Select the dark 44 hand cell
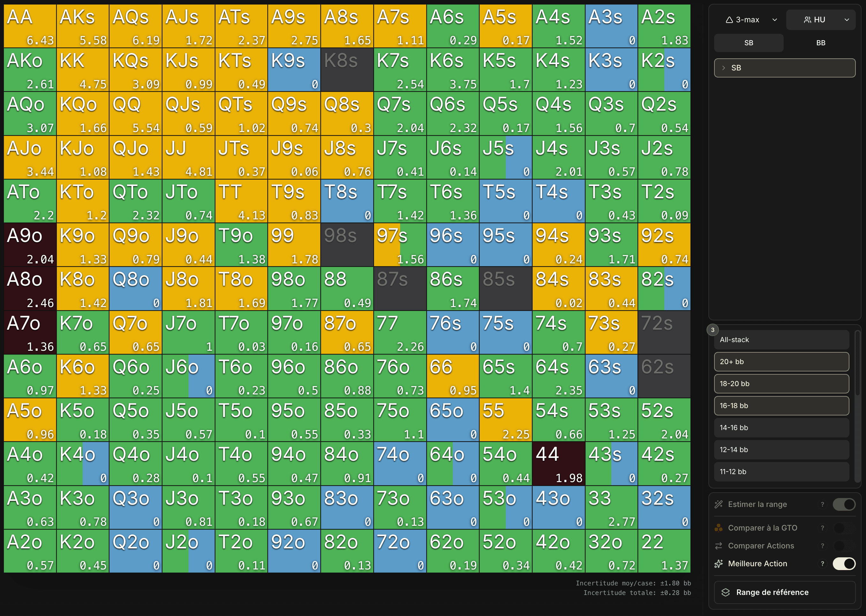 [x=559, y=464]
